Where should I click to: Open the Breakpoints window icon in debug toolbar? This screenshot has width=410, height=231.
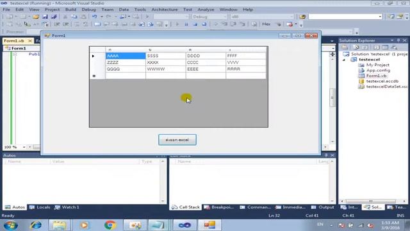(290, 24)
